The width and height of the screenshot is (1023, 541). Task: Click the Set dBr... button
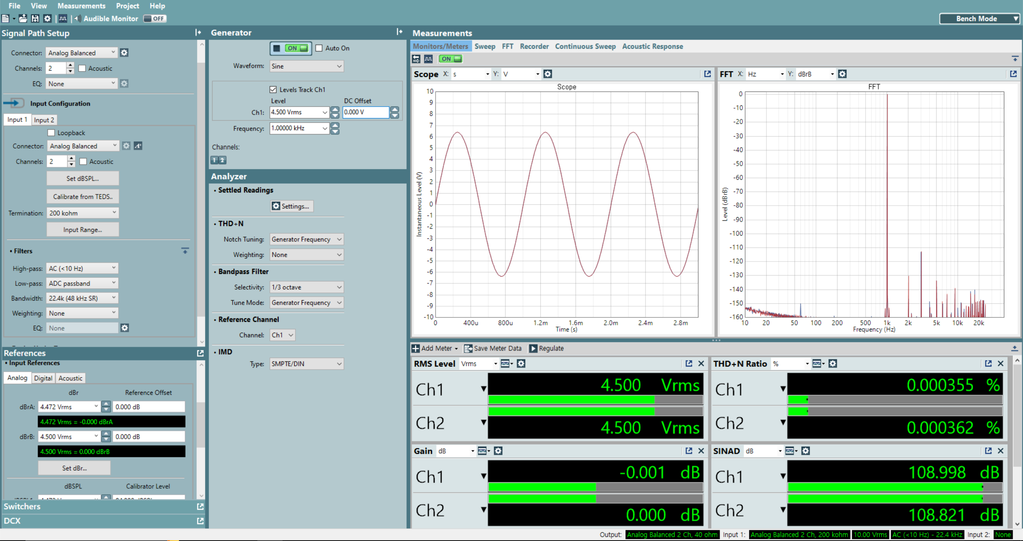pos(74,468)
